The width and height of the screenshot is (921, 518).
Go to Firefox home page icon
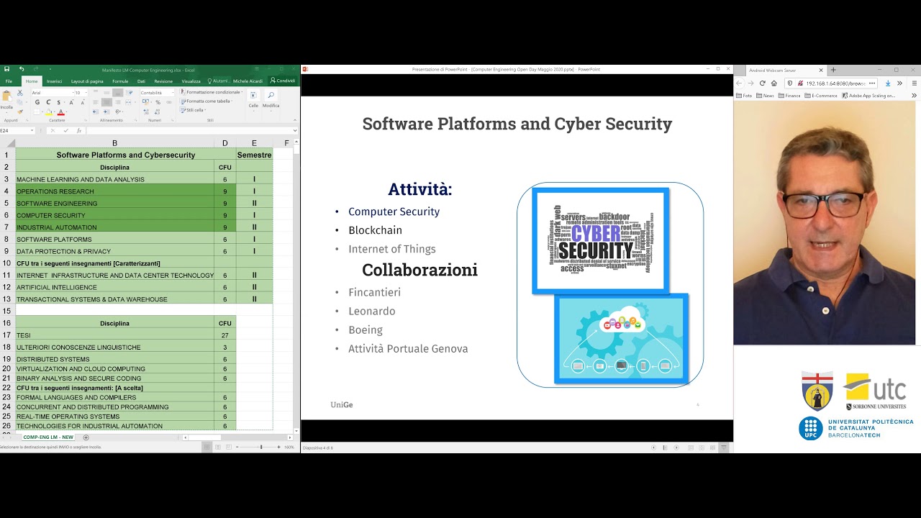[774, 83]
